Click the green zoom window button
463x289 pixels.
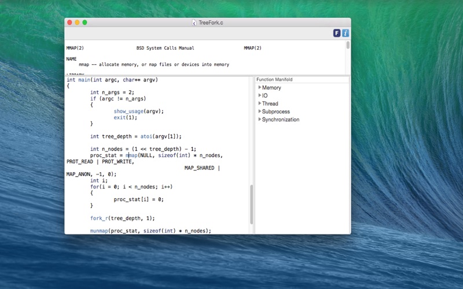[84, 23]
